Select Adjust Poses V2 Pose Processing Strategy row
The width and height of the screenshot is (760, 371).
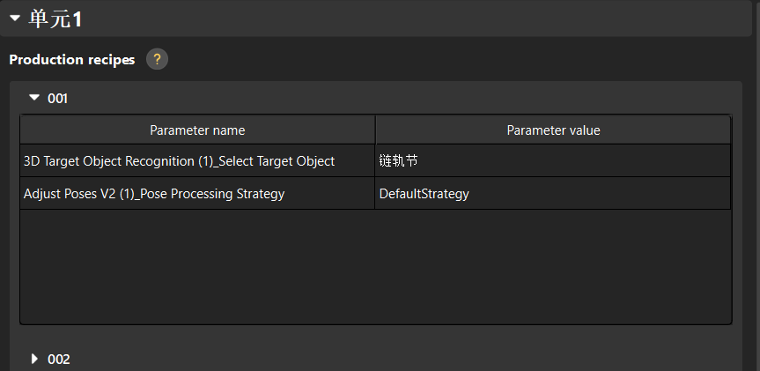point(154,194)
